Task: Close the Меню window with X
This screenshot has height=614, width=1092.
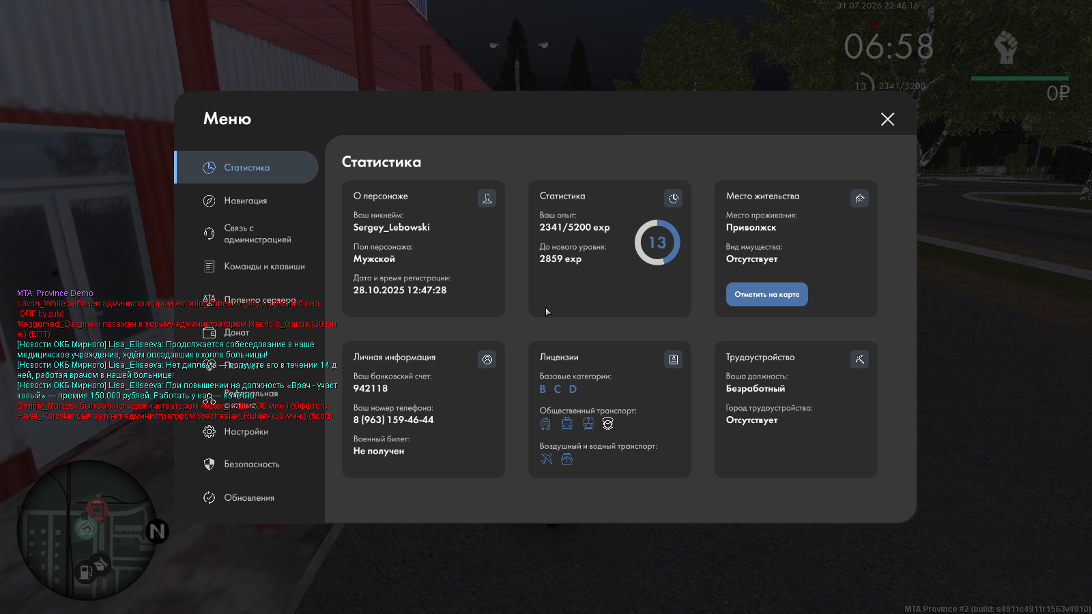Action: point(887,119)
